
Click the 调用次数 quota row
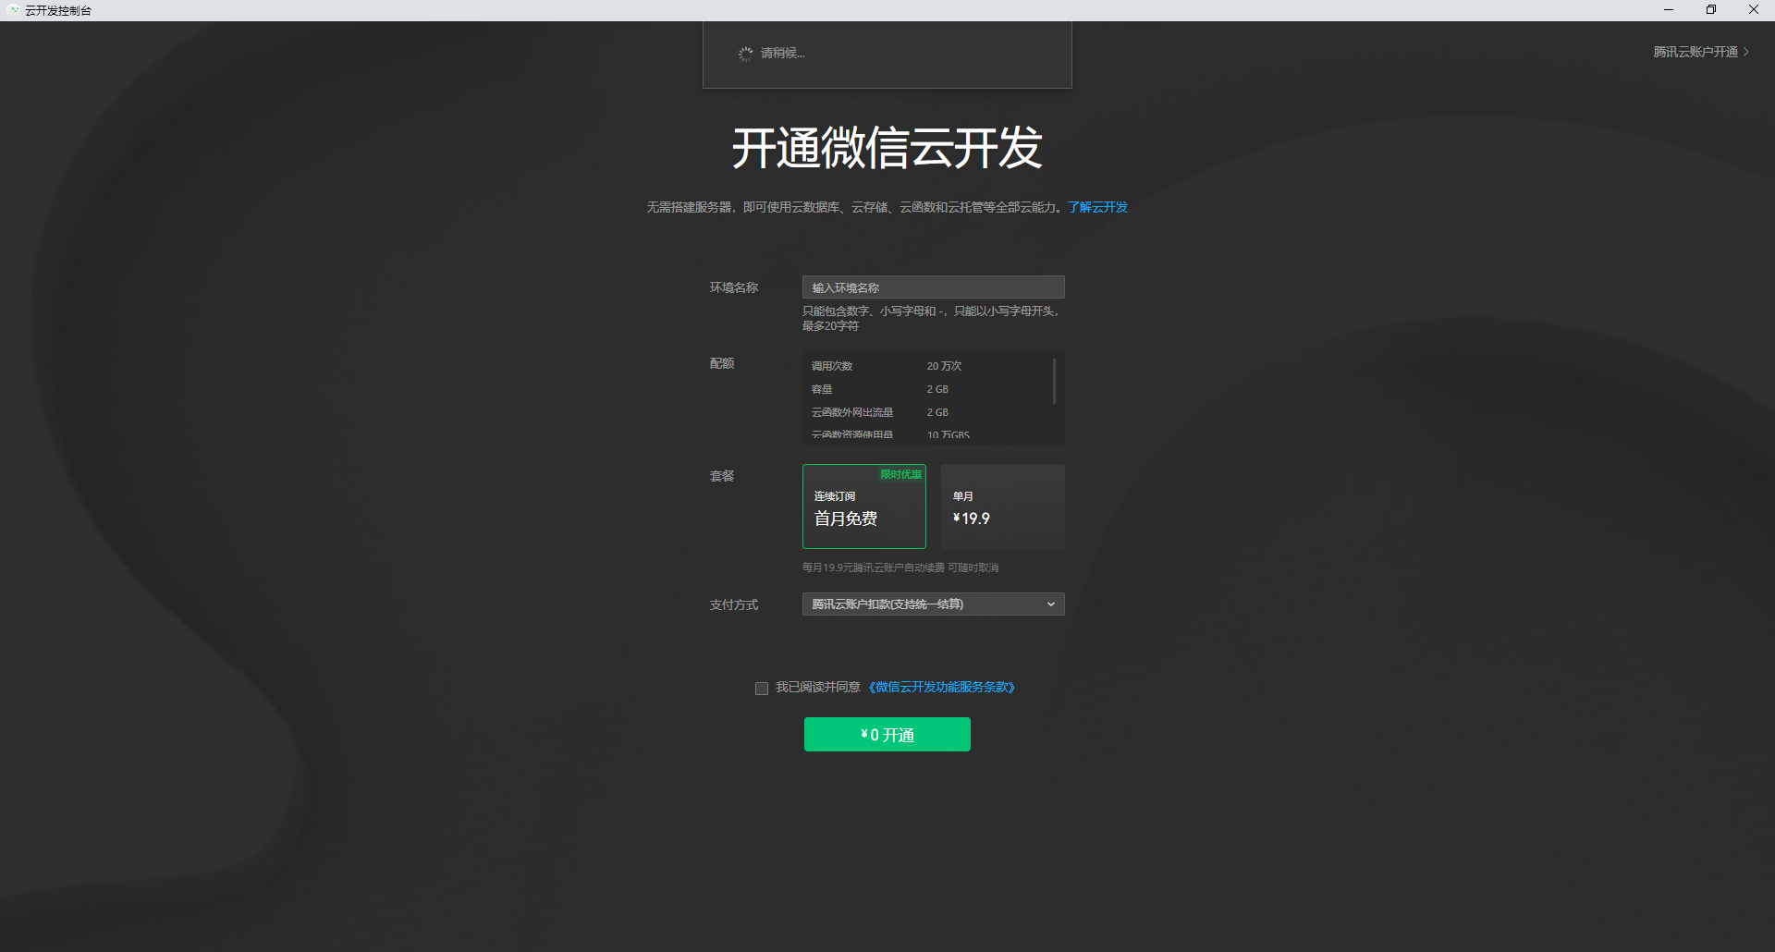pyautogui.click(x=929, y=367)
